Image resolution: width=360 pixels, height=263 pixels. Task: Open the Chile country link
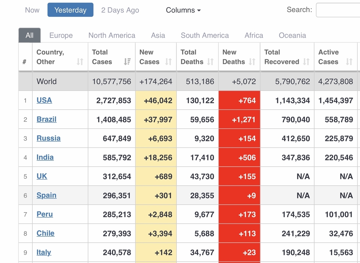46,233
